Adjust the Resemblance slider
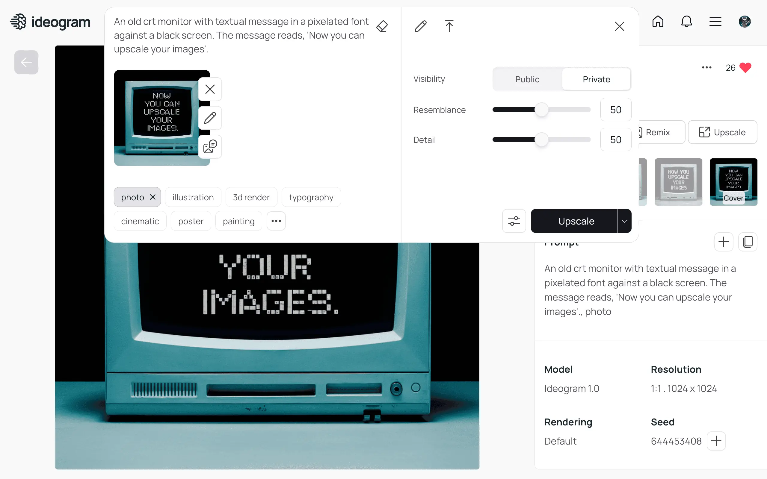The width and height of the screenshot is (767, 479). [542, 110]
